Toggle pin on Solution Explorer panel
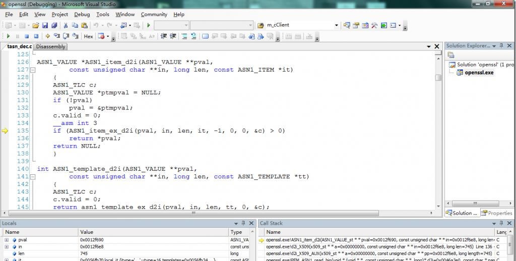 501,46
